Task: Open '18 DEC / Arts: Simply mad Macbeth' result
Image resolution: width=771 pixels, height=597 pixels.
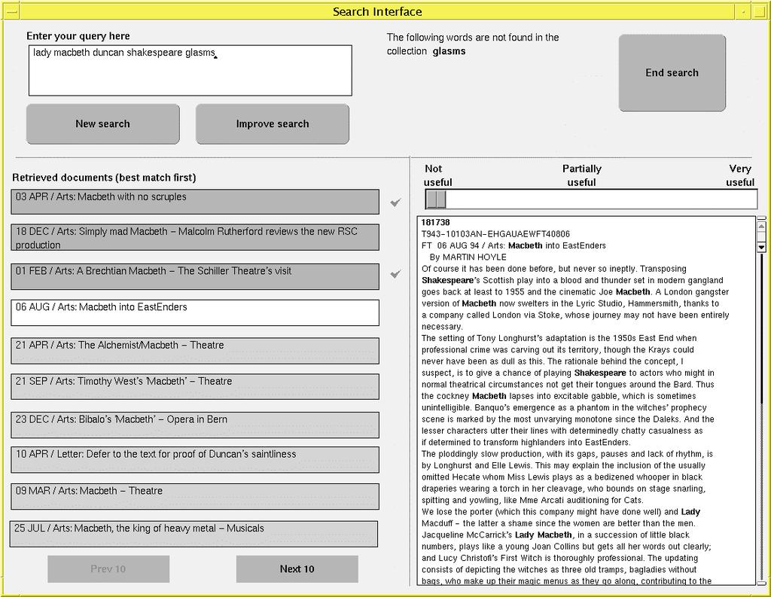Action: tap(195, 238)
